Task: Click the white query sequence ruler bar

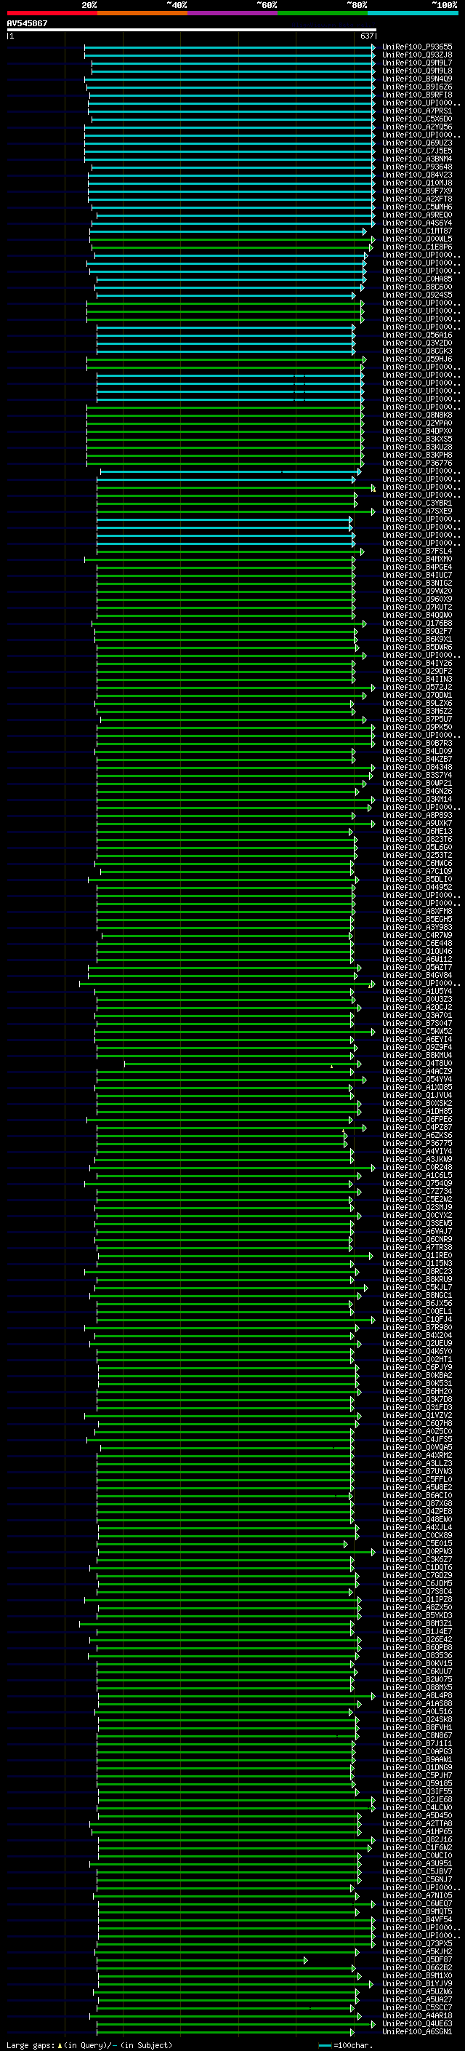Action: (x=192, y=29)
